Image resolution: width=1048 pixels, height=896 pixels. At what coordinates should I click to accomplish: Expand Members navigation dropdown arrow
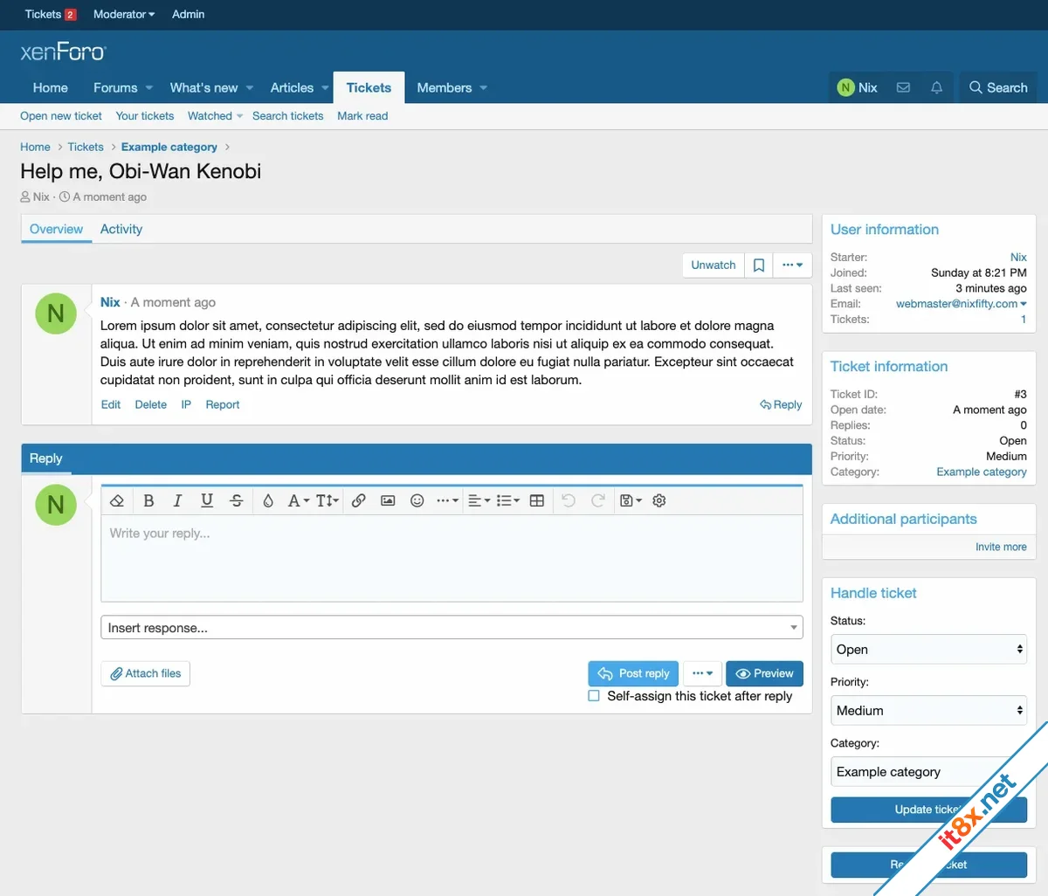pyautogui.click(x=483, y=88)
